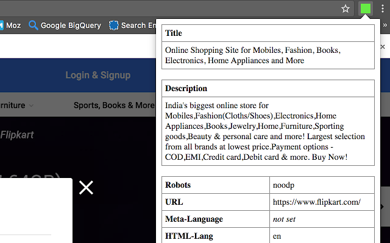Close the Flipkart login popup
The height and width of the screenshot is (243, 390).
point(86,188)
